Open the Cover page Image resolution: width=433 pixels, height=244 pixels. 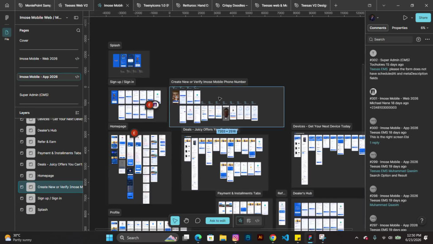point(24,41)
